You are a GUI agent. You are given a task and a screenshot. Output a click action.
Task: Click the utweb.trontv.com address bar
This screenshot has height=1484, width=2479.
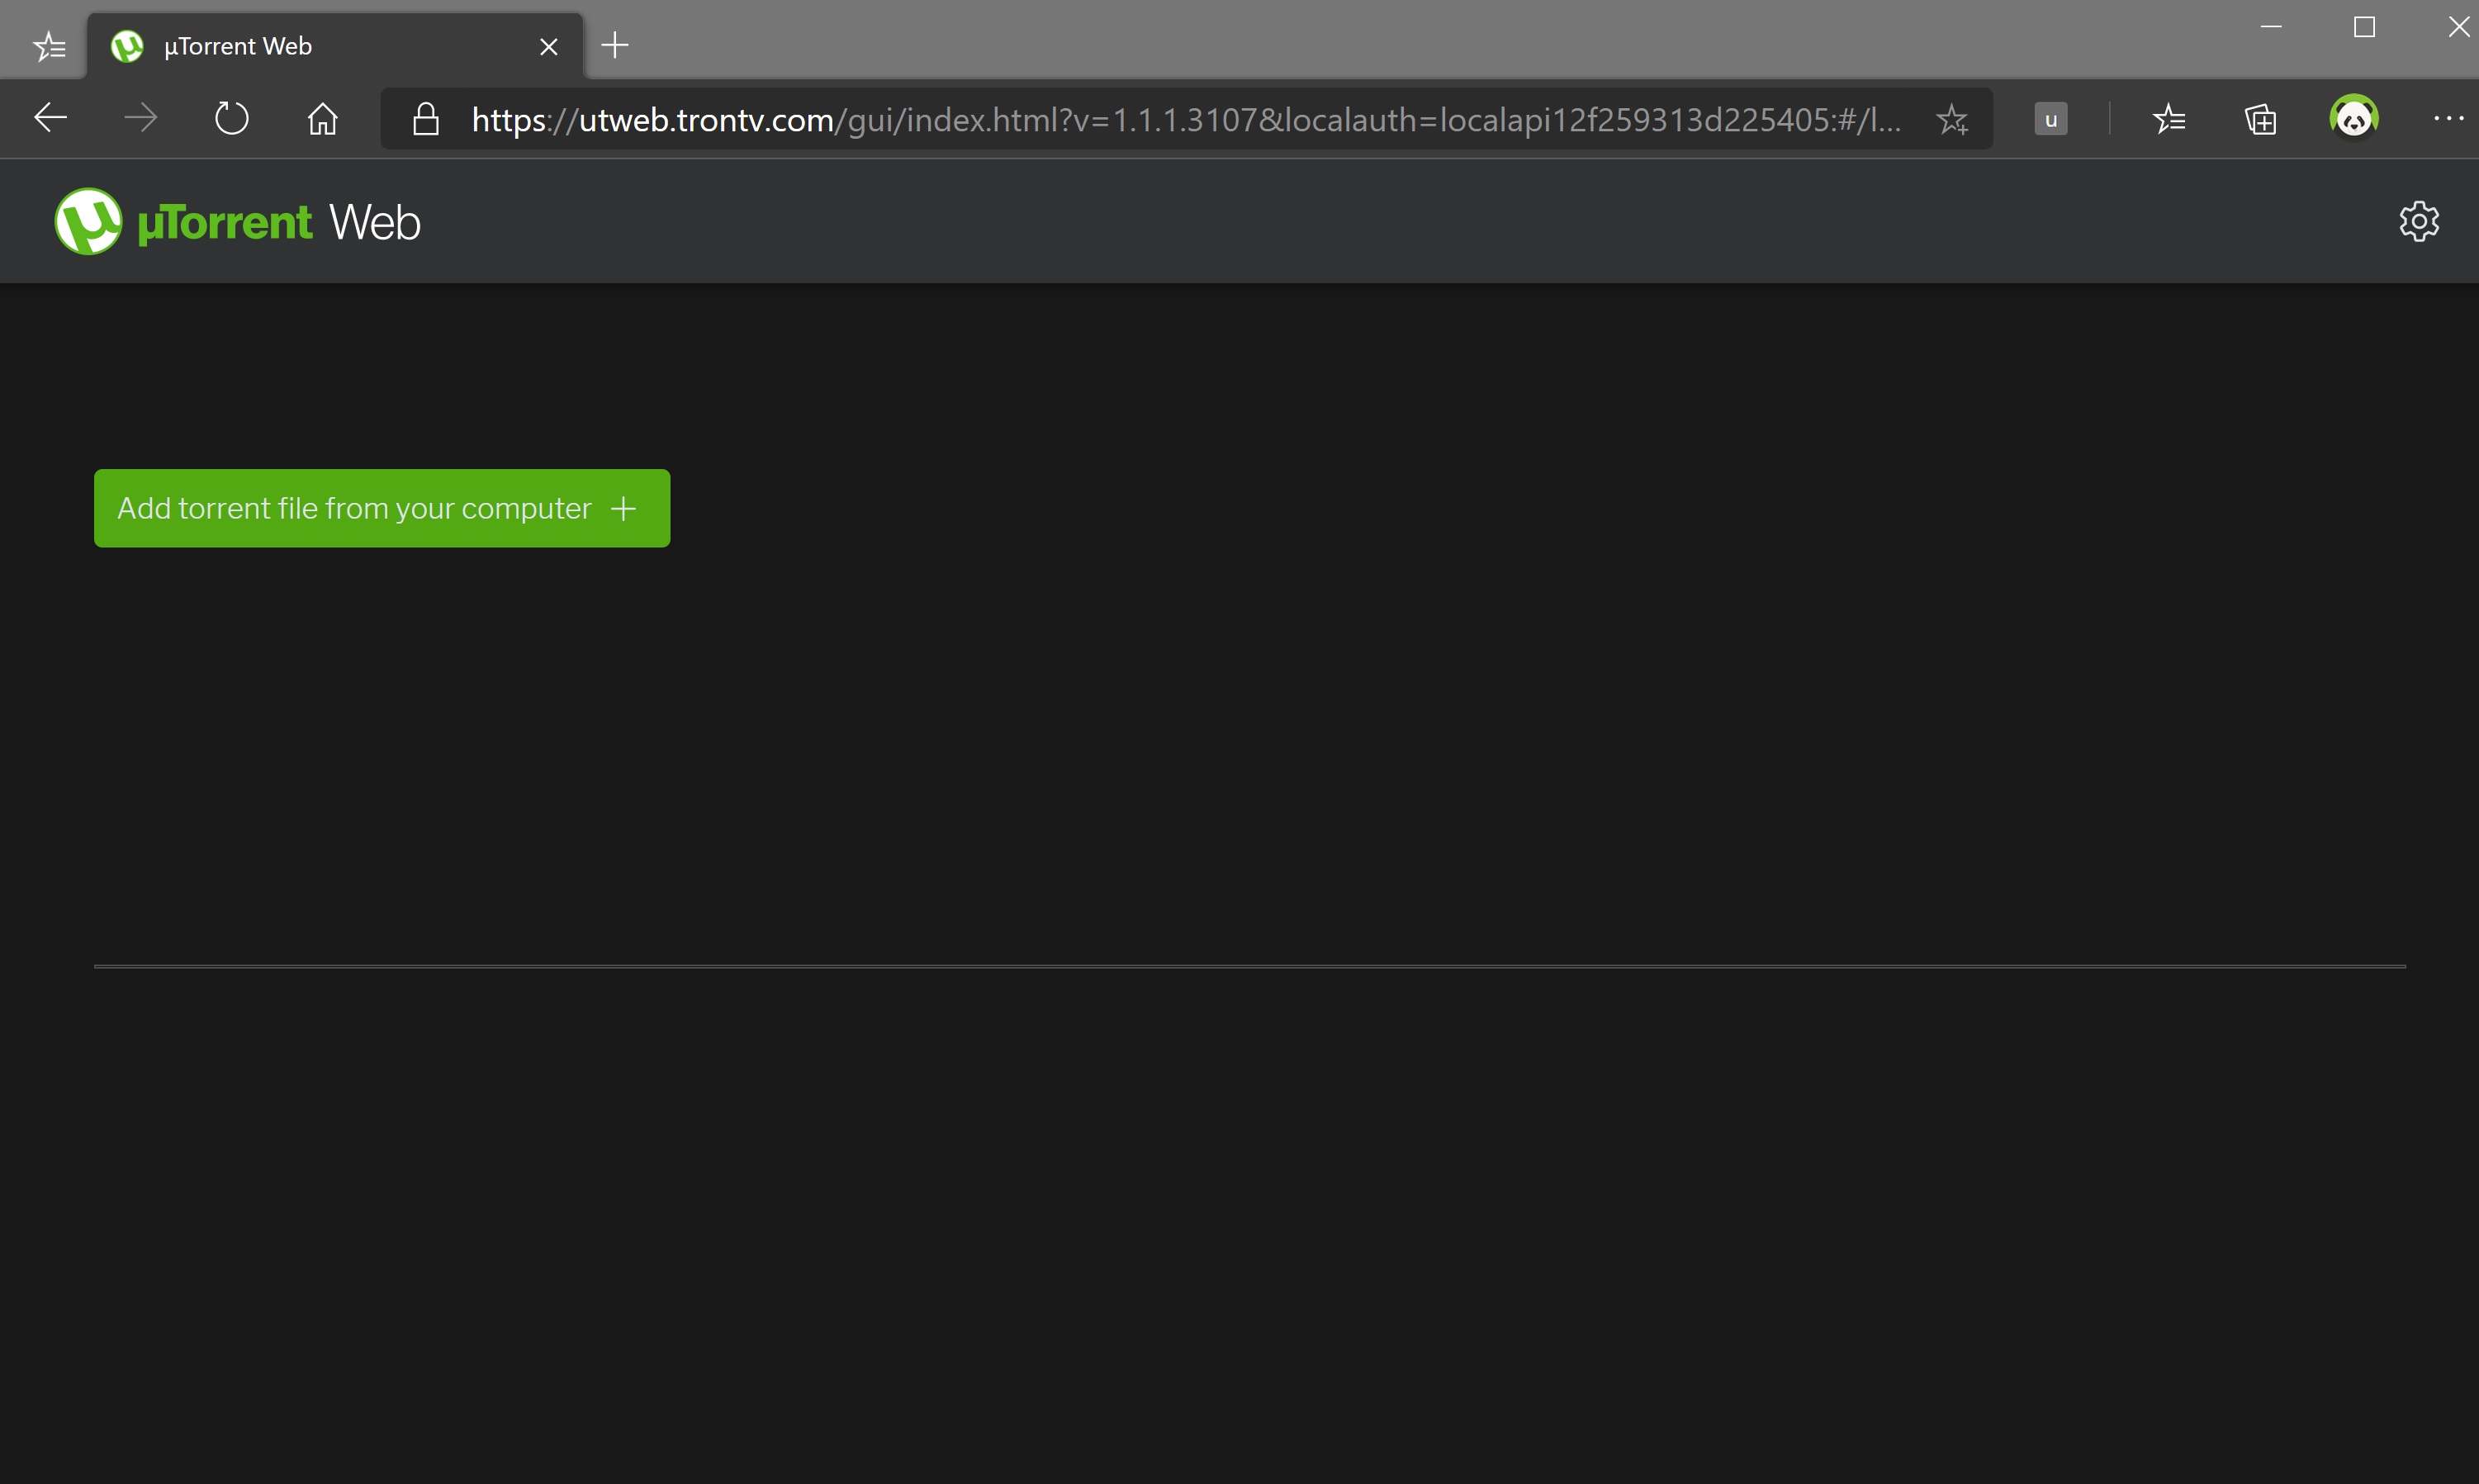click(1185, 119)
